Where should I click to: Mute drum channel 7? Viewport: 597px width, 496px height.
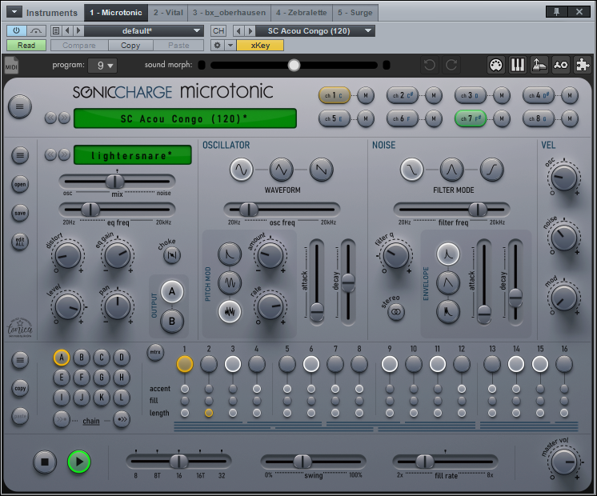tap(502, 118)
